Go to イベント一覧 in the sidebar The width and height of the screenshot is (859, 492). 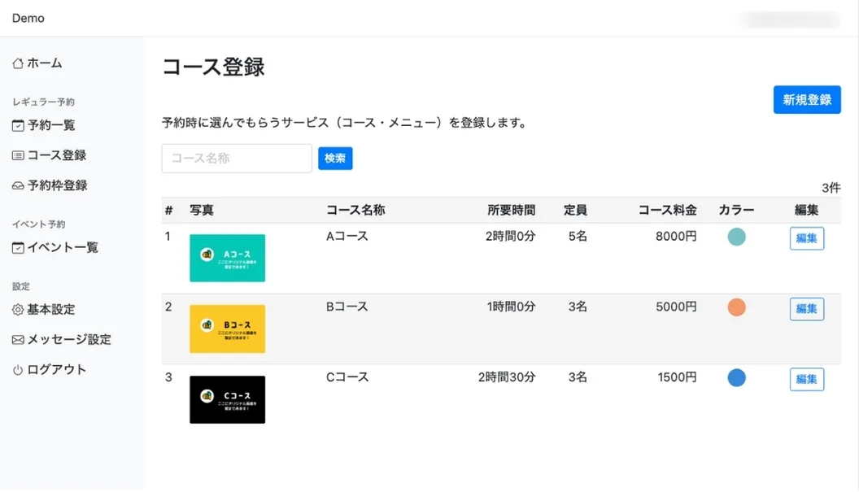coord(63,248)
